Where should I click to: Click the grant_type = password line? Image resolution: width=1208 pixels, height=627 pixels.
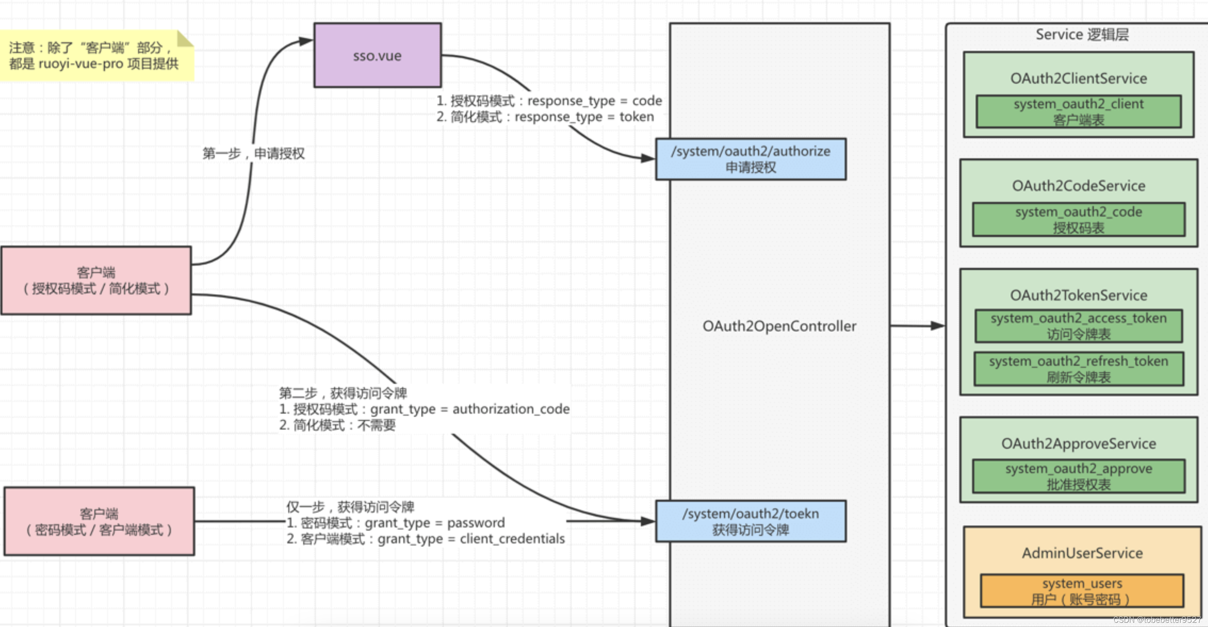[x=396, y=522]
